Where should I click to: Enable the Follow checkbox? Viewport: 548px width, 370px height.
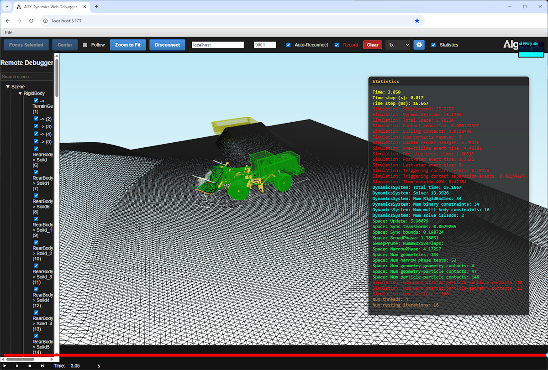[85, 45]
